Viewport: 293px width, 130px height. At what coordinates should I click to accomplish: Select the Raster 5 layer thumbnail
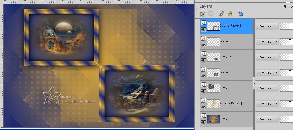pyautogui.click(x=213, y=41)
